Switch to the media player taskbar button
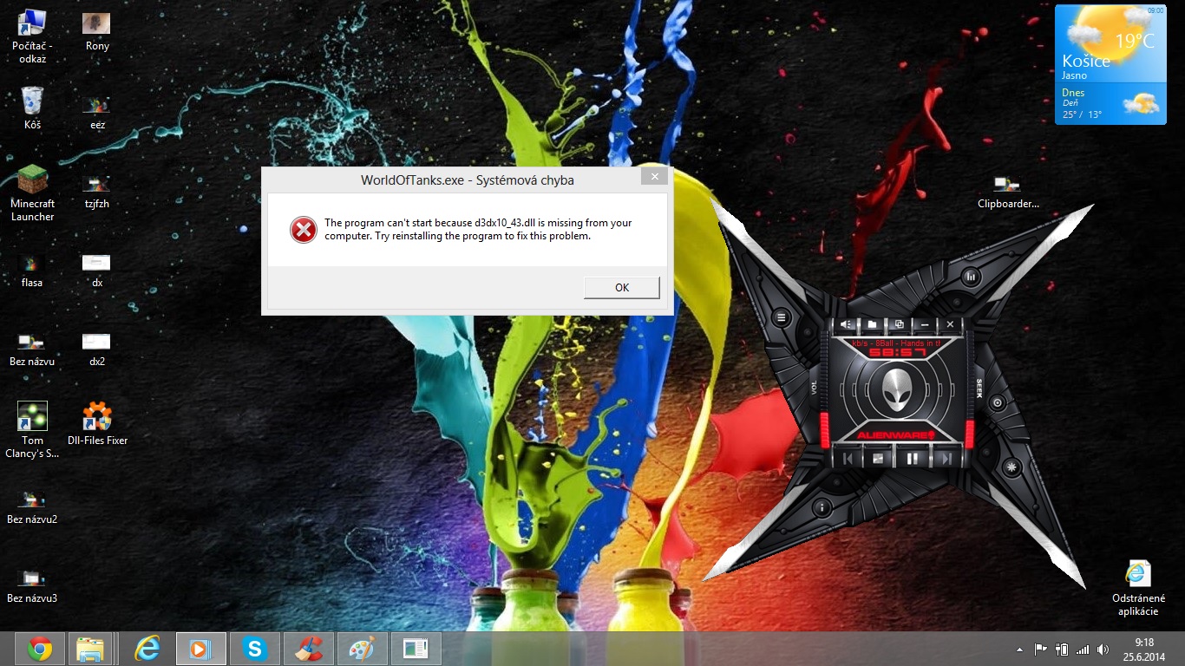Image resolution: width=1185 pixels, height=666 pixels. pyautogui.click(x=201, y=649)
